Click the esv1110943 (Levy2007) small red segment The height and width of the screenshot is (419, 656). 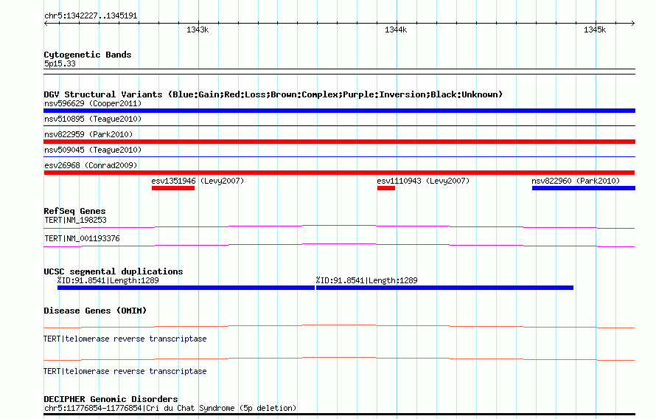coord(385,188)
